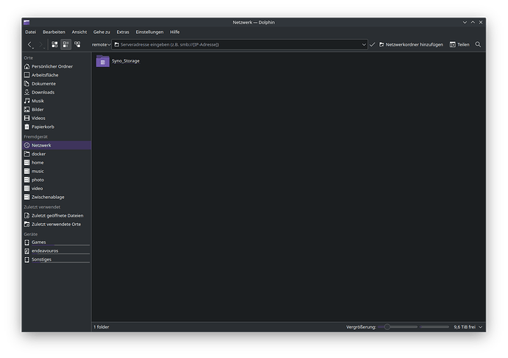Image resolution: width=508 pixels, height=358 pixels.
Task: Open the Einstellungen menu
Action: click(149, 32)
